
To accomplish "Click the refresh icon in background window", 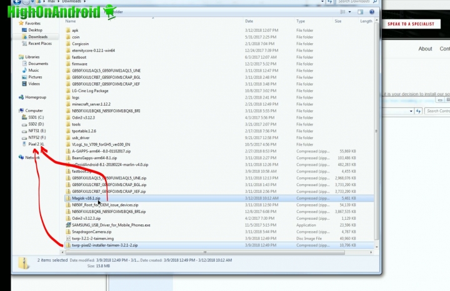I will tap(418, 111).
